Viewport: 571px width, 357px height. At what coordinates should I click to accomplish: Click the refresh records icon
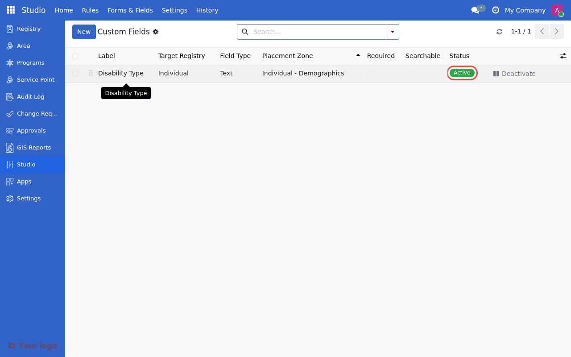[x=499, y=31]
